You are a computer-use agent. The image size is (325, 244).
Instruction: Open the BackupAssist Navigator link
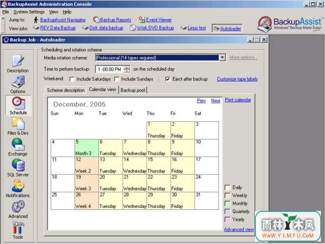(x=63, y=20)
